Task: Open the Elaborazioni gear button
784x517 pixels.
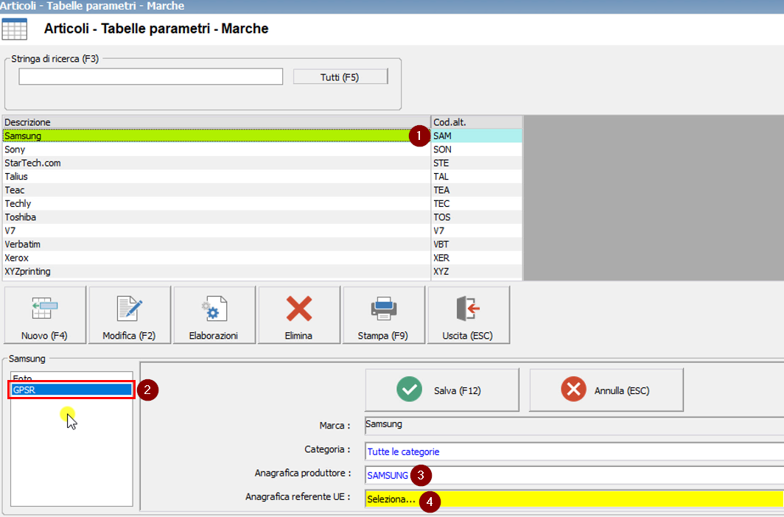Action: point(214,314)
